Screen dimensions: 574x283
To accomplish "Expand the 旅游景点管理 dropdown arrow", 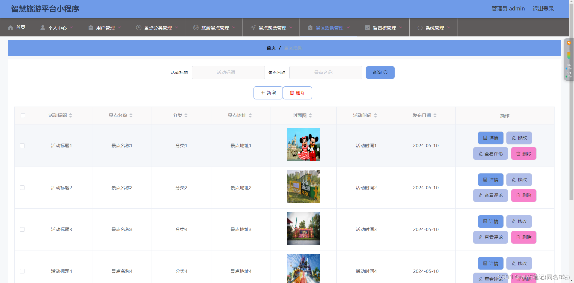I will (x=234, y=27).
